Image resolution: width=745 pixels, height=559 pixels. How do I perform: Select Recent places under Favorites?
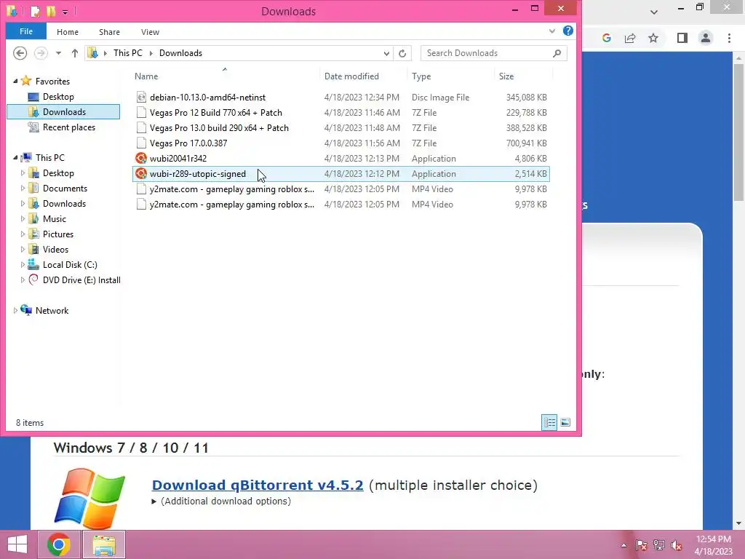[x=69, y=127]
